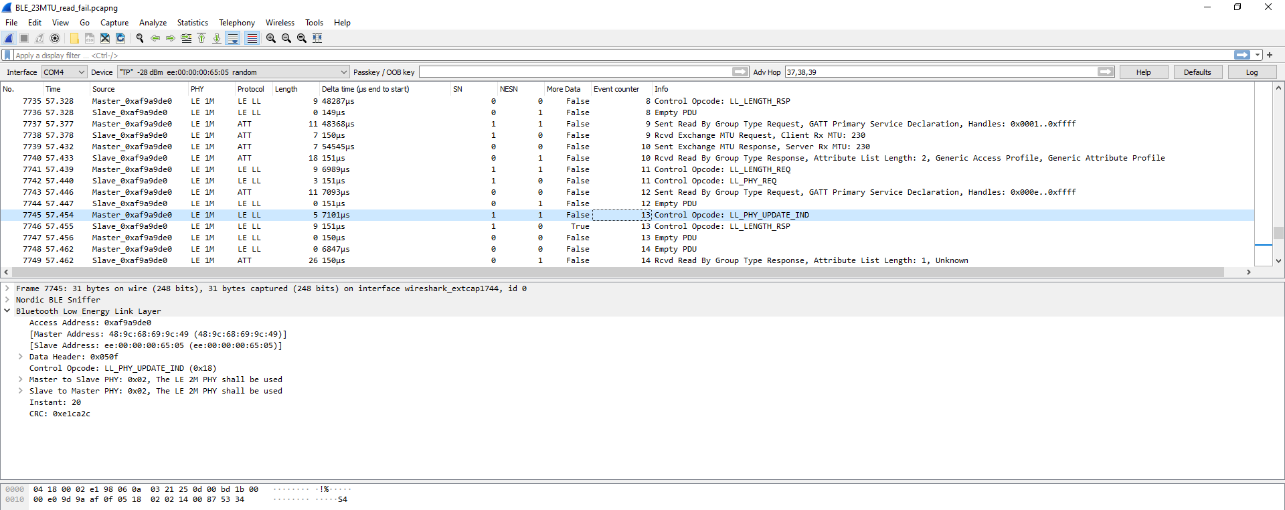Click the hex dump row 0010
Image resolution: width=1285 pixels, height=510 pixels.
[176, 499]
